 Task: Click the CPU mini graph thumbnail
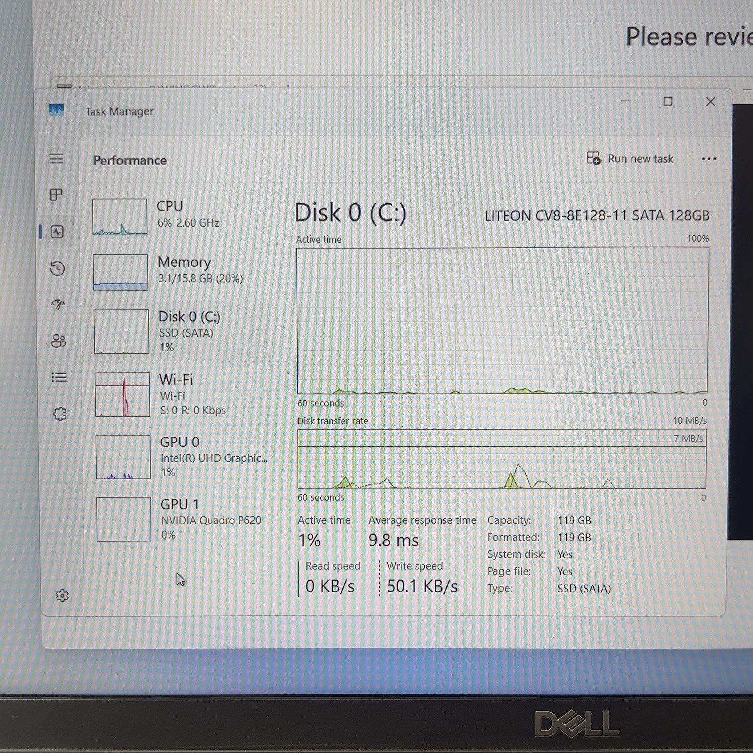tap(119, 217)
